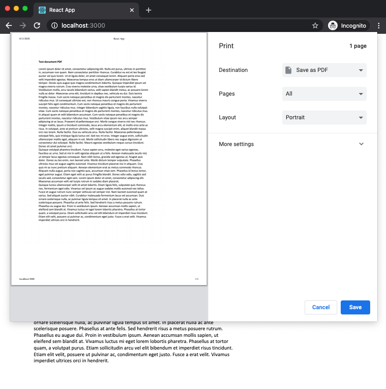Open the Pages dropdown
The width and height of the screenshot is (386, 389).
[x=324, y=93]
